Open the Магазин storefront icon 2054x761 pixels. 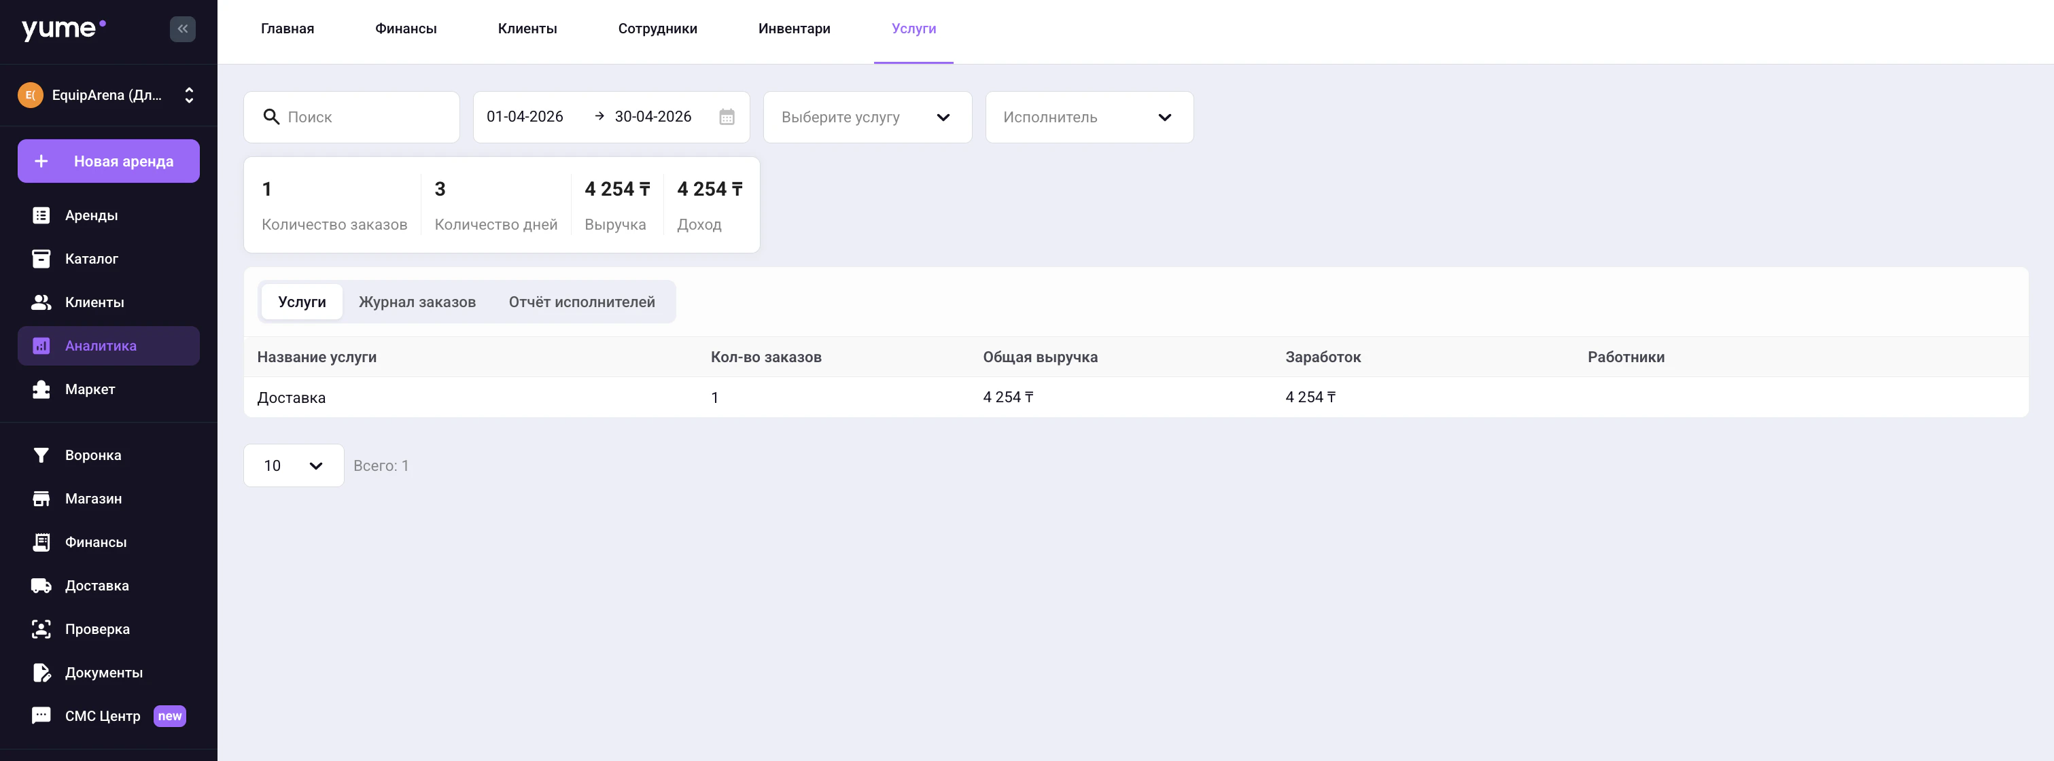pyautogui.click(x=41, y=499)
